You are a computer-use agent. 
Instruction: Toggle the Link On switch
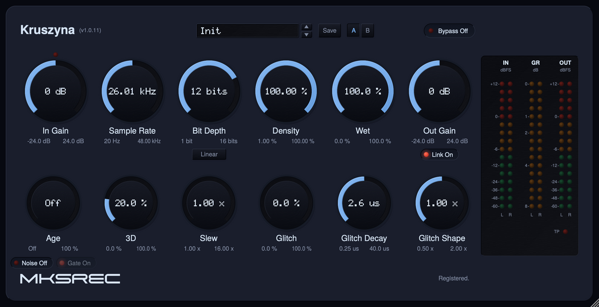[x=439, y=155]
